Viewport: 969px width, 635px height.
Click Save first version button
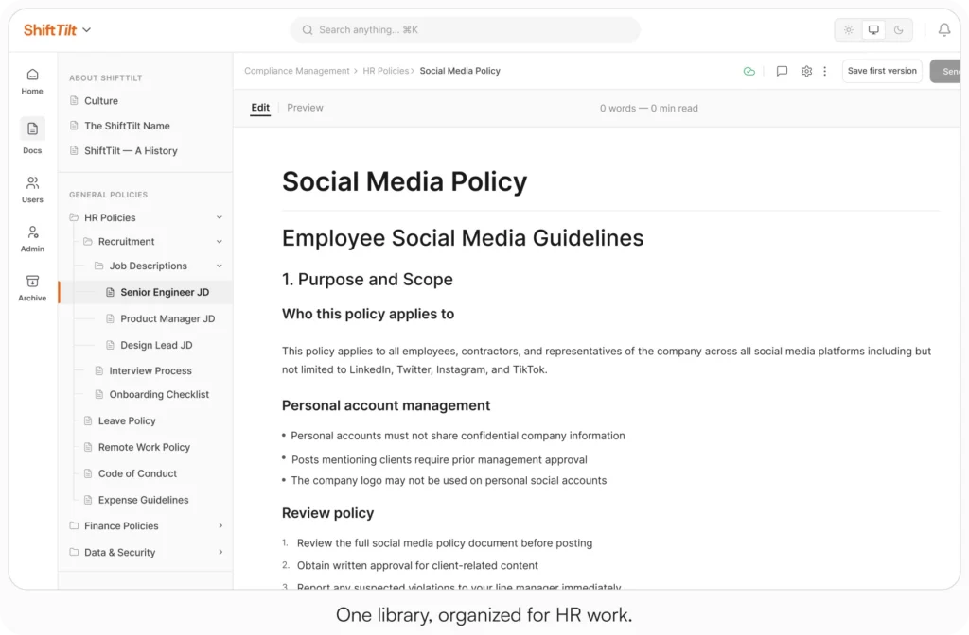click(x=882, y=71)
